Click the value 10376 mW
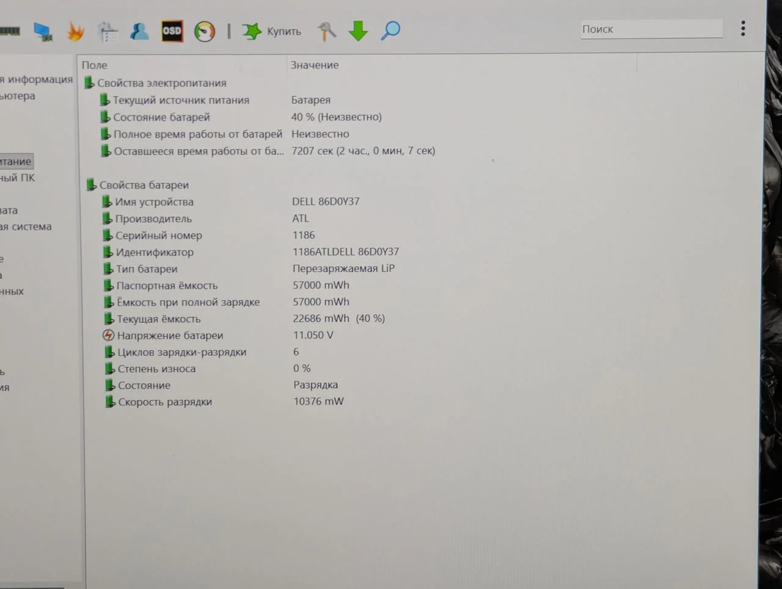The height and width of the screenshot is (589, 782). 318,401
